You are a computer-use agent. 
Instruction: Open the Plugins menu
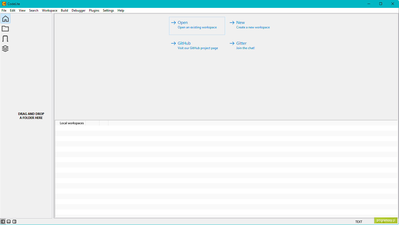coord(94,11)
